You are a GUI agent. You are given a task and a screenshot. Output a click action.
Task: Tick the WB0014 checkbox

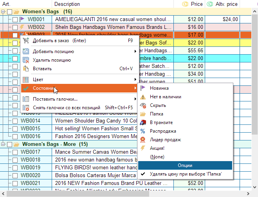pyautogui.click(x=15, y=121)
